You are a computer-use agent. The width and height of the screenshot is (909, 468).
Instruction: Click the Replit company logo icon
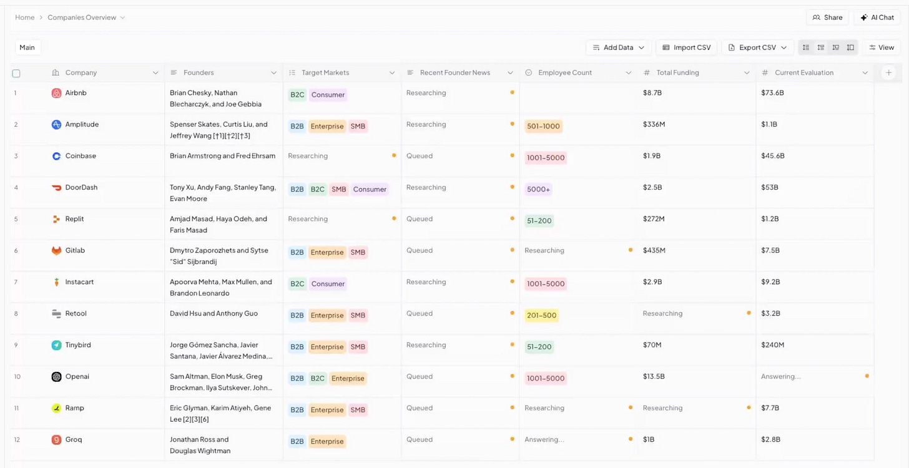click(x=56, y=219)
